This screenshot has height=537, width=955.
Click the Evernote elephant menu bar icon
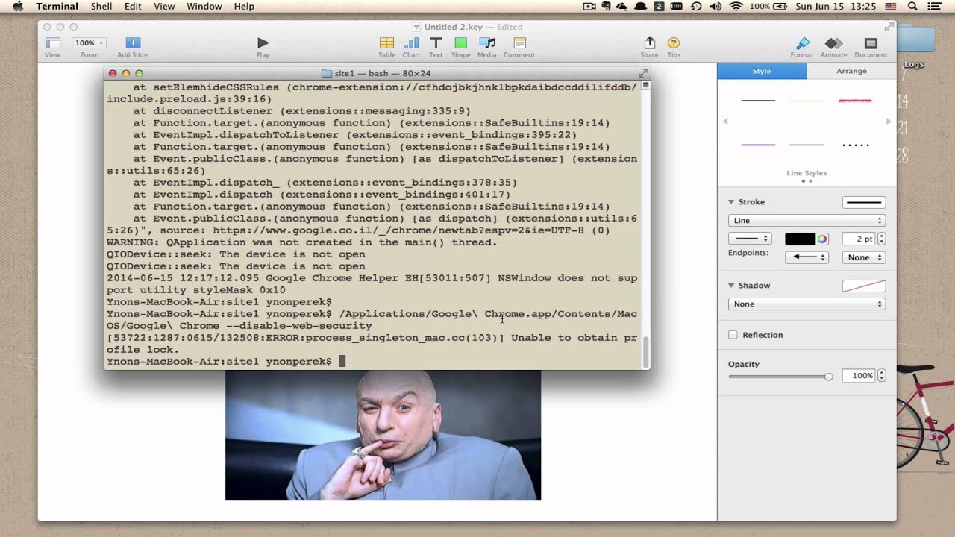tap(607, 6)
